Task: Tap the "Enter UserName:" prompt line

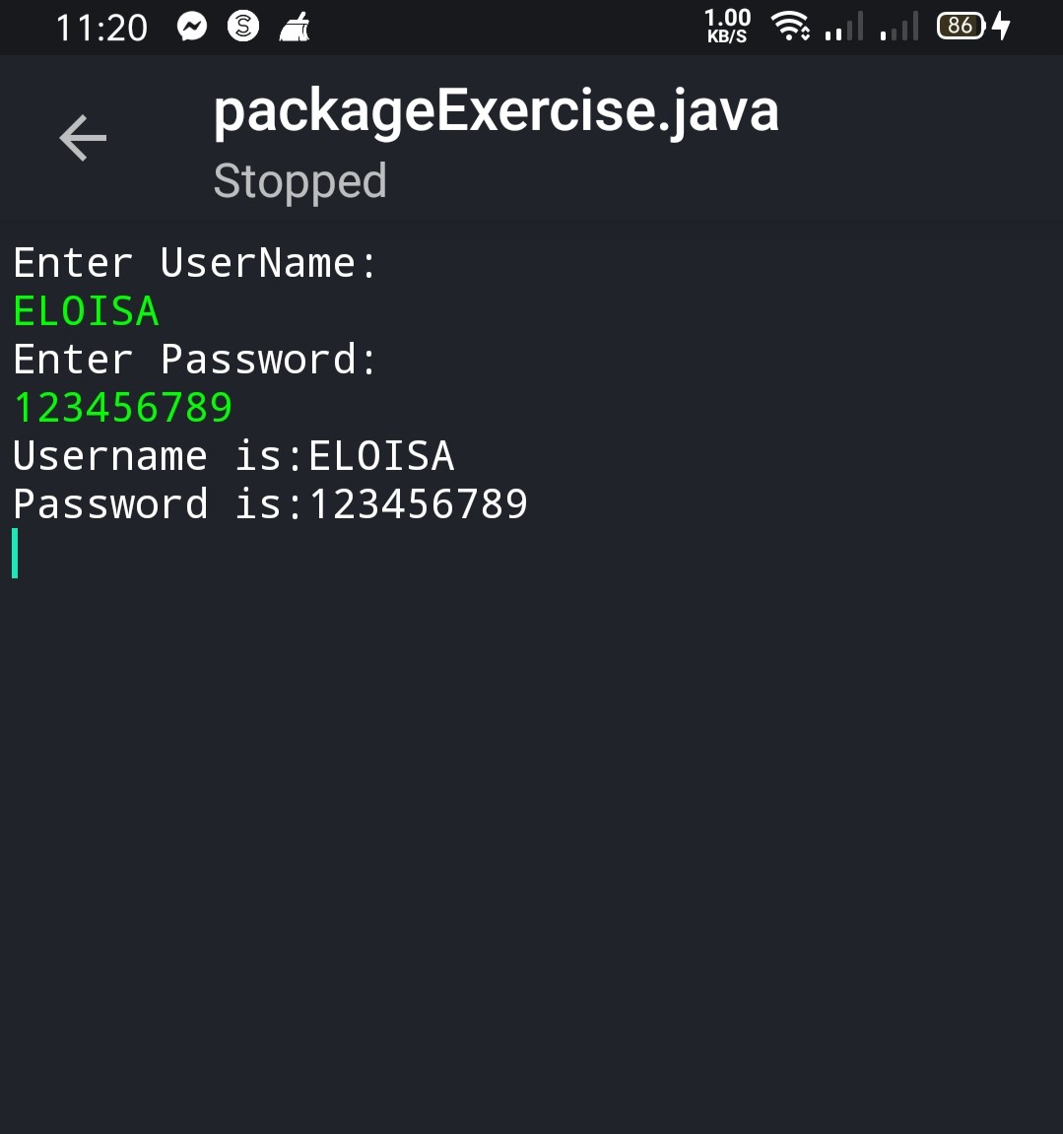Action: [195, 262]
